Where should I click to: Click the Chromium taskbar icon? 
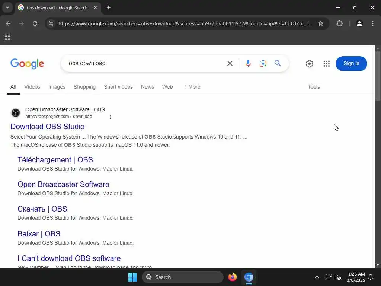tap(249, 277)
